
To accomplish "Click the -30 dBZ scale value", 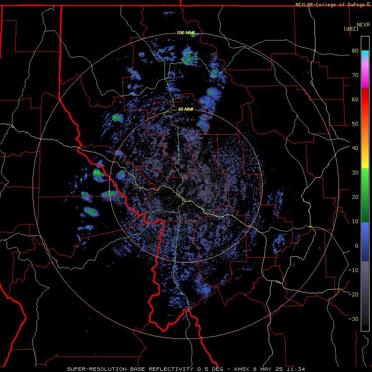I will (x=353, y=319).
